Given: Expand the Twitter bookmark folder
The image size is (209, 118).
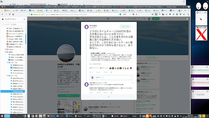Looking at the screenshot, I should (6, 49).
